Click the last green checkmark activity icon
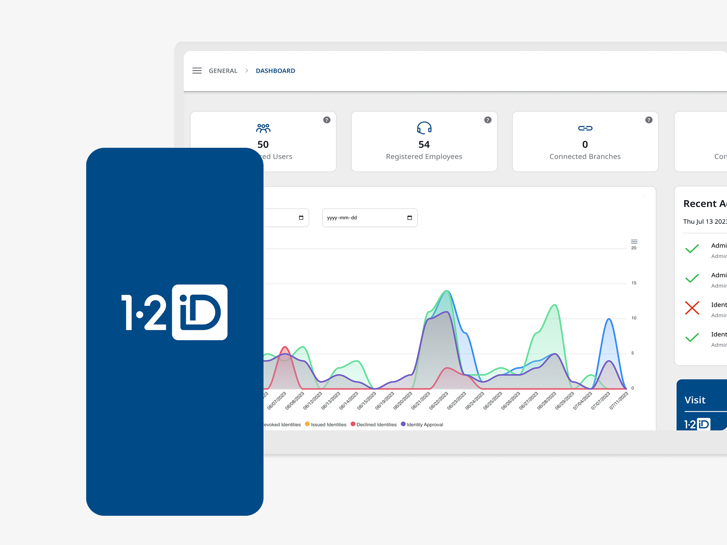727x545 pixels. [692, 337]
